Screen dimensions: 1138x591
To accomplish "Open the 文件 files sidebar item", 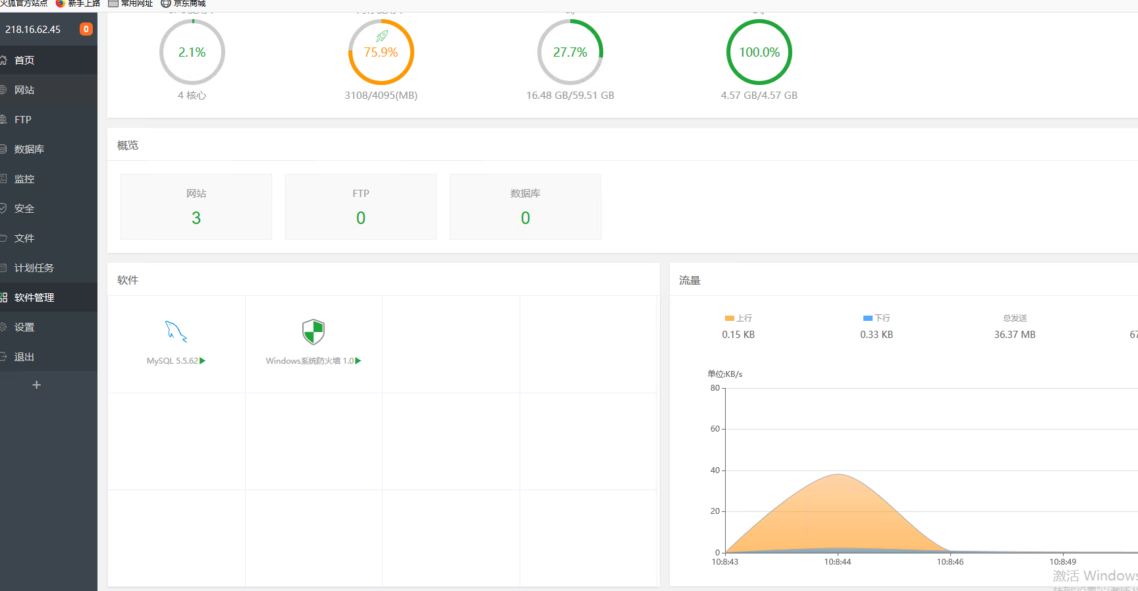I will 49,238.
